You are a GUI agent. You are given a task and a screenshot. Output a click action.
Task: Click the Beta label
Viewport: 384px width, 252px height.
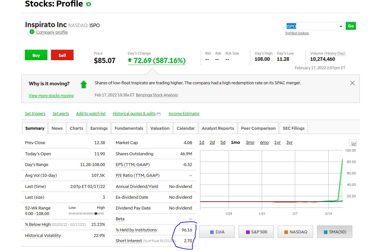[120, 219]
